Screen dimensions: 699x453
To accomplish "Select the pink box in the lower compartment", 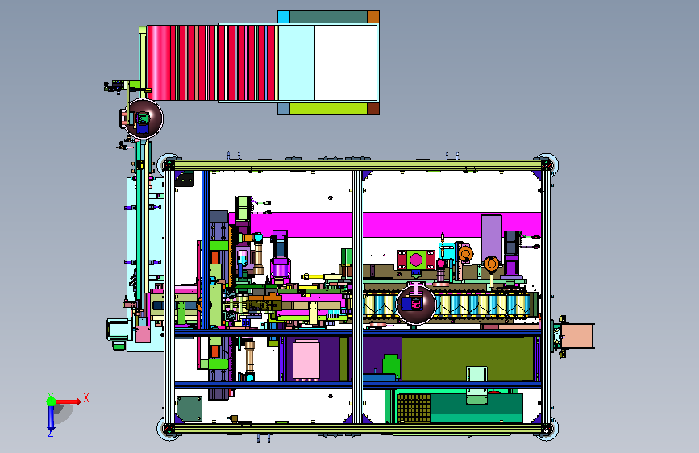I will click(306, 359).
